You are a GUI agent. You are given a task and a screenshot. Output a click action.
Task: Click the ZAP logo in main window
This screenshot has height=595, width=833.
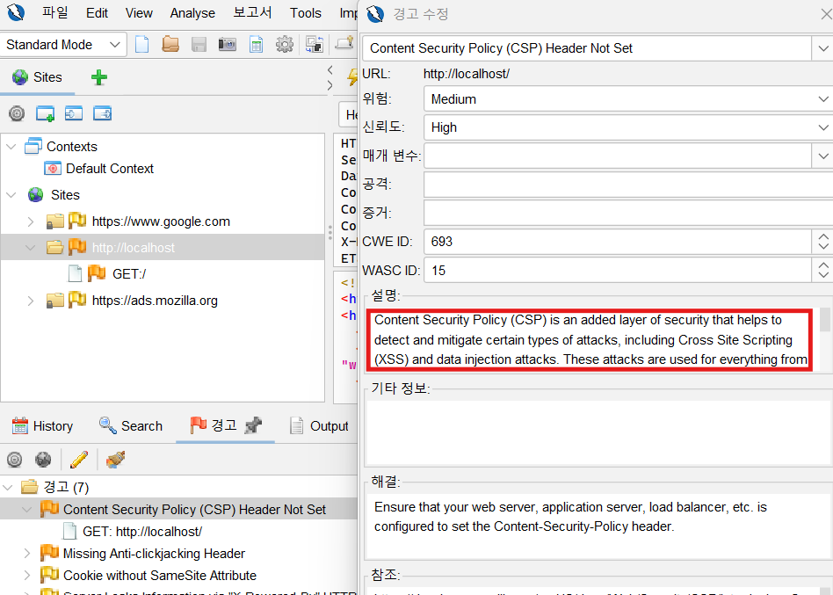[x=16, y=12]
